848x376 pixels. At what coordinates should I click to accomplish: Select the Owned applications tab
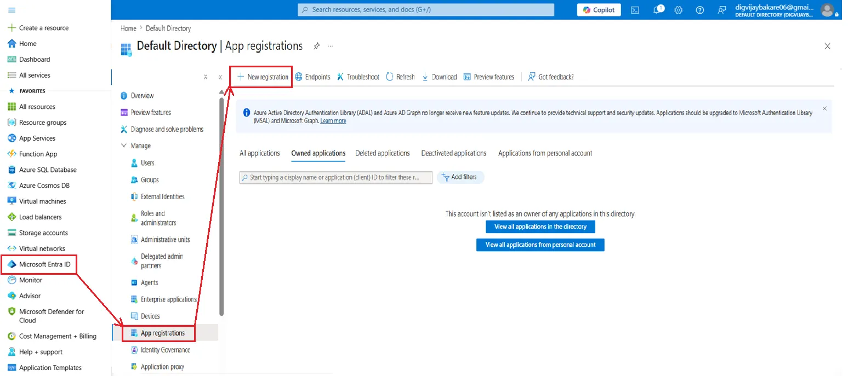tap(318, 153)
